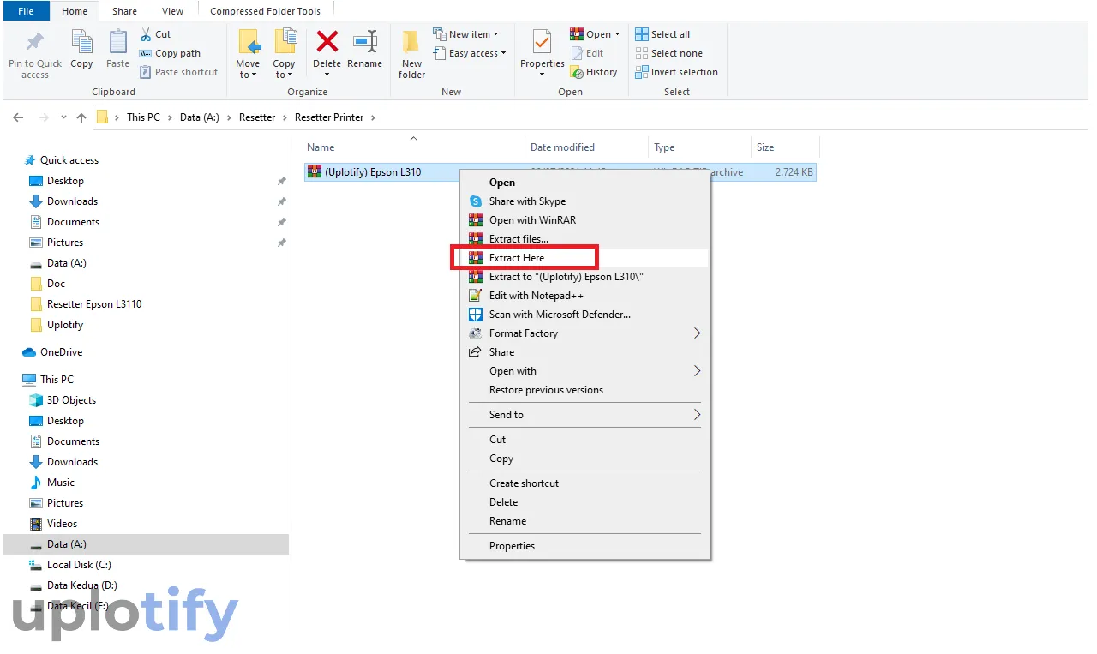Click Edit in the ribbon
Image resolution: width=1097 pixels, height=654 pixels.
coord(587,53)
